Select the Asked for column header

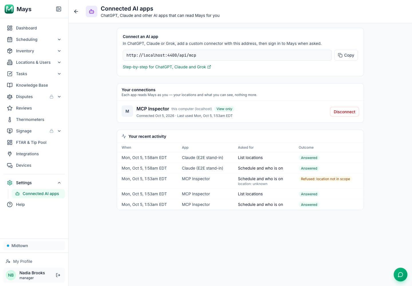[246, 148]
